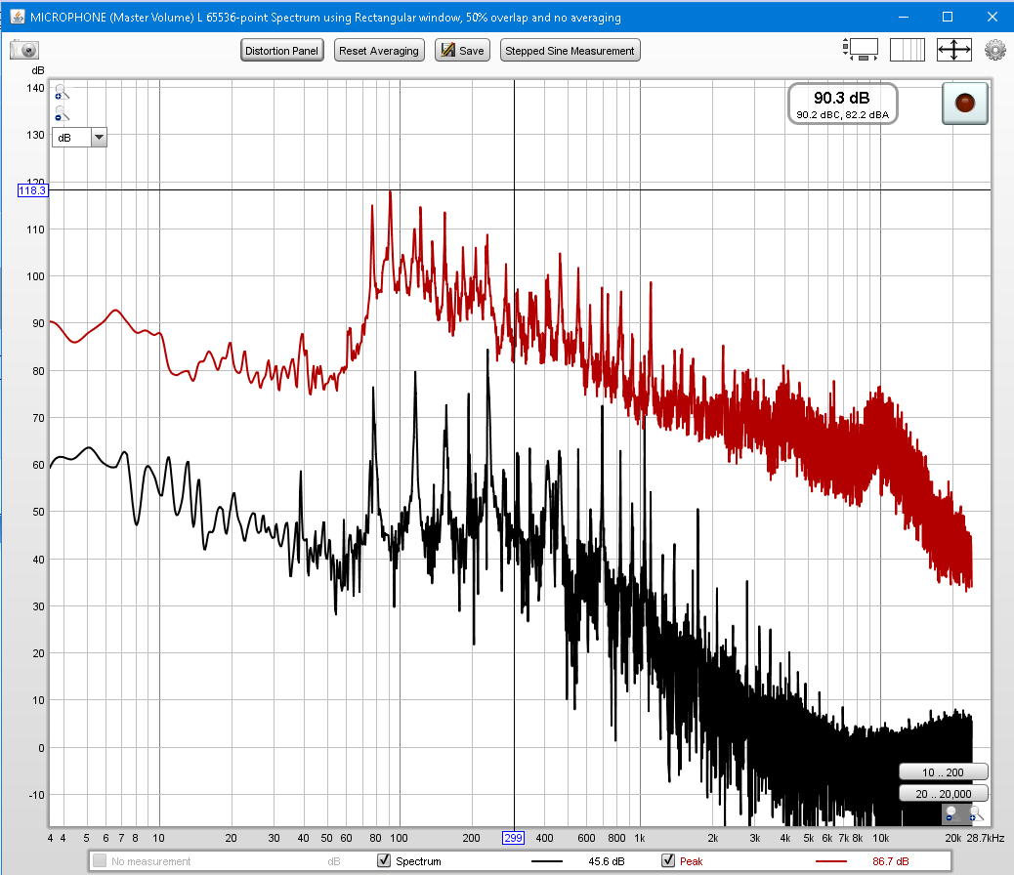The height and width of the screenshot is (875, 1014).
Task: Click the black Spectrum line sample
Action: click(x=547, y=861)
